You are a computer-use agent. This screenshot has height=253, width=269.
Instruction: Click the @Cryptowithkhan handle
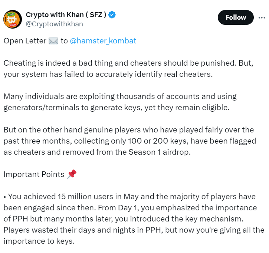pos(54,24)
